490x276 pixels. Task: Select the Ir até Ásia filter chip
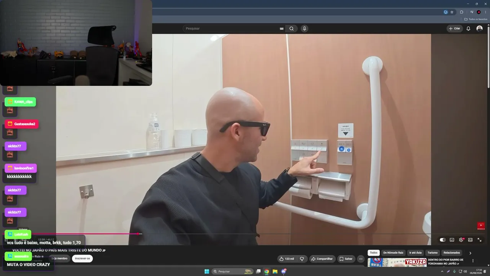click(415, 253)
